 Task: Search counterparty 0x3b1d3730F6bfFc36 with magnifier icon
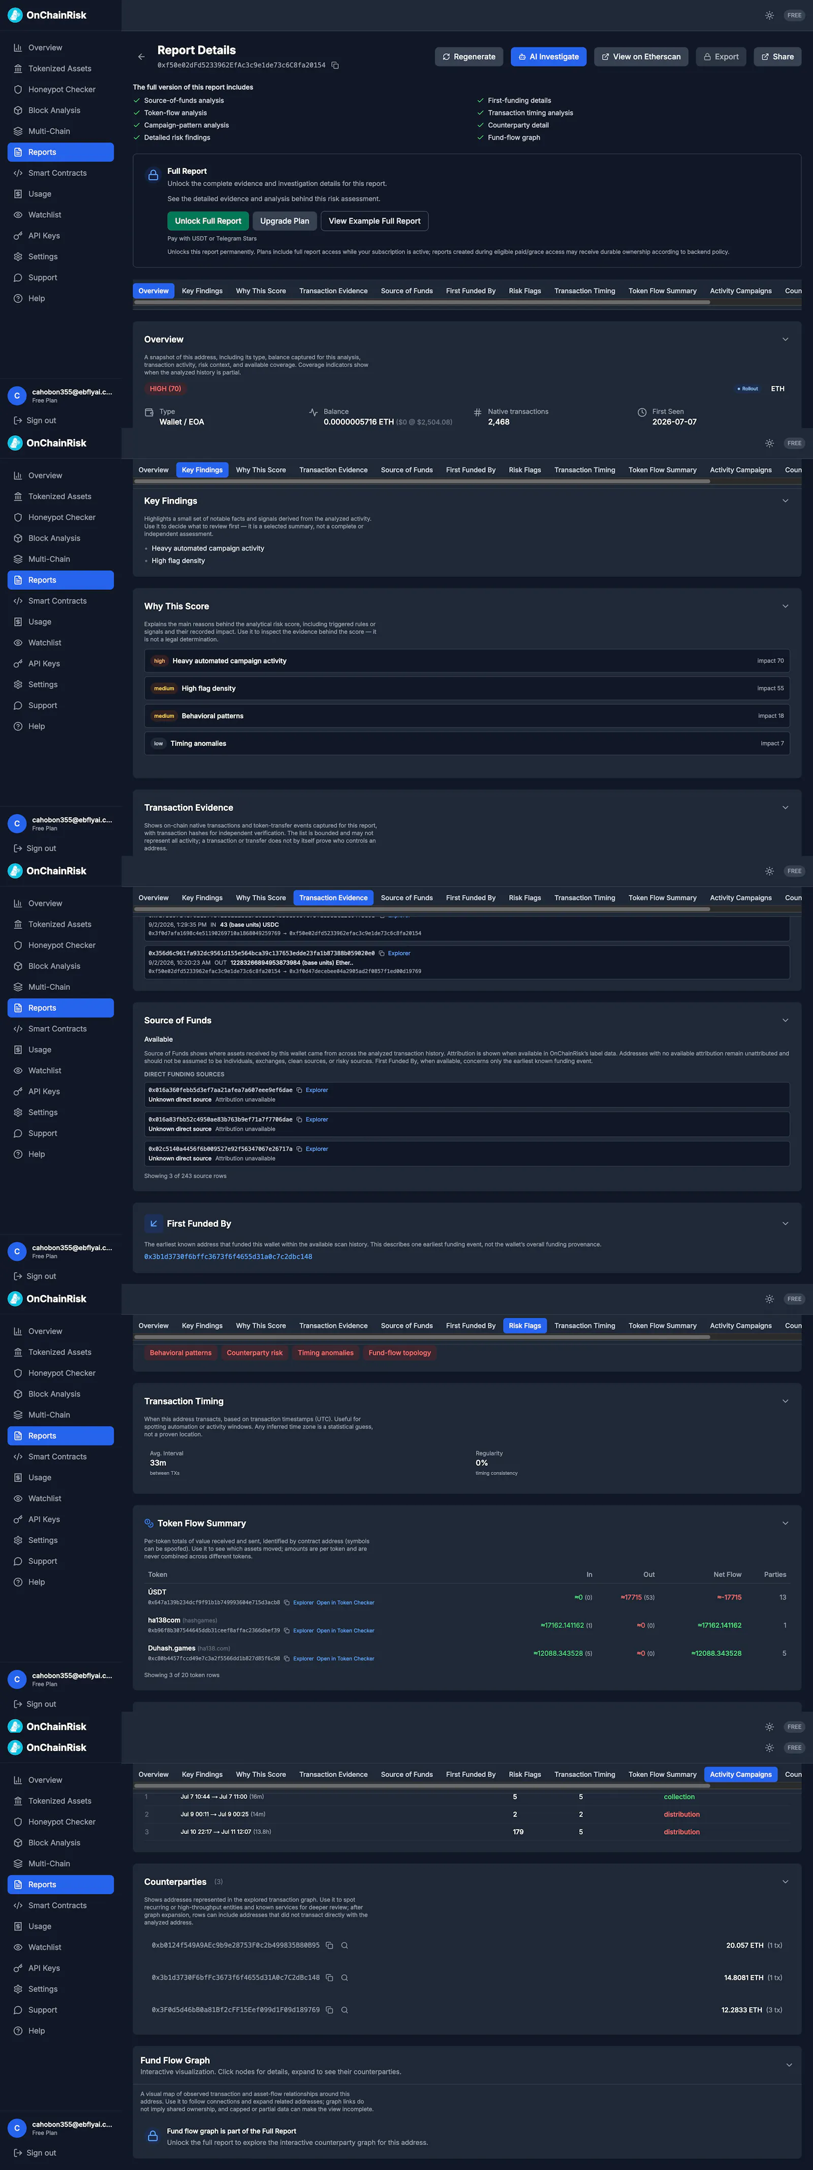tap(344, 1977)
